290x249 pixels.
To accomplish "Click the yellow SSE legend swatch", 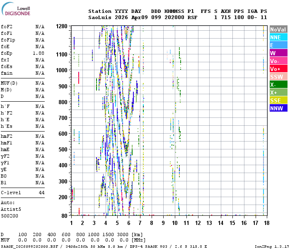I will pyautogui.click(x=278, y=100).
